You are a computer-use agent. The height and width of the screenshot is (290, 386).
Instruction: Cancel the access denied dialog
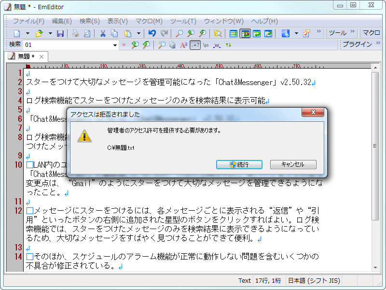[293, 164]
